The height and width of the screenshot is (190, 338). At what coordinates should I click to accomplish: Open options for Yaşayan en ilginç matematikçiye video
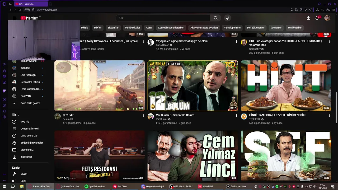pos(237,41)
